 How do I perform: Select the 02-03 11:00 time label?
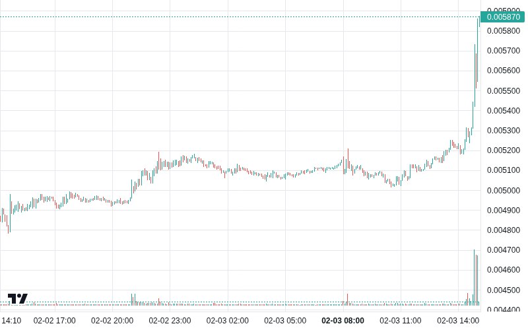[x=401, y=321]
